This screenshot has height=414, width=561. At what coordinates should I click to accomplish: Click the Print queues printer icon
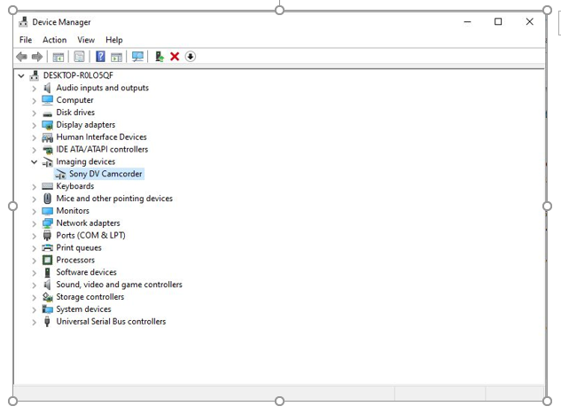(47, 247)
